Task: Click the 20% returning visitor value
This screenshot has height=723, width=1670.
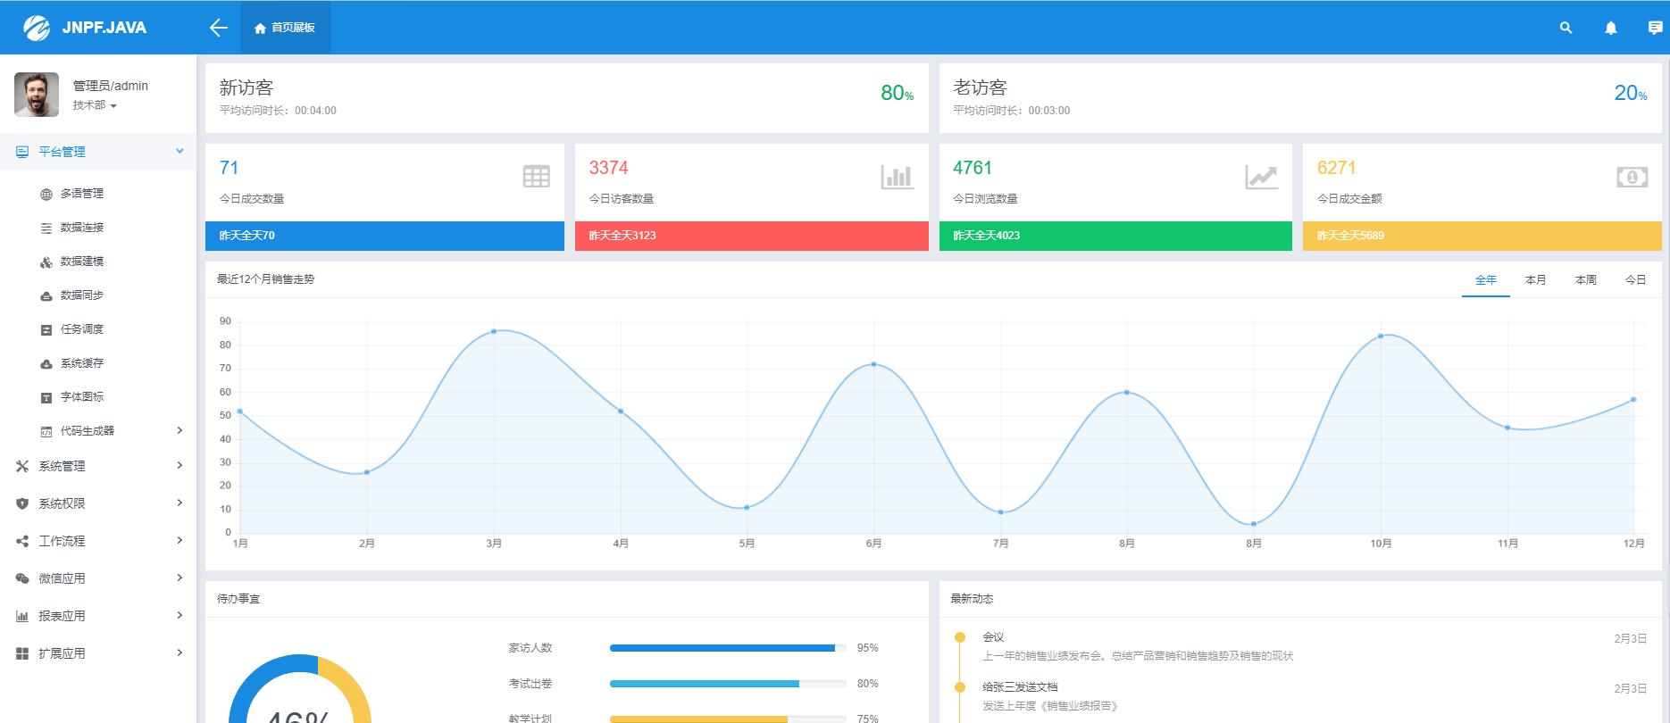Action: click(x=1631, y=93)
